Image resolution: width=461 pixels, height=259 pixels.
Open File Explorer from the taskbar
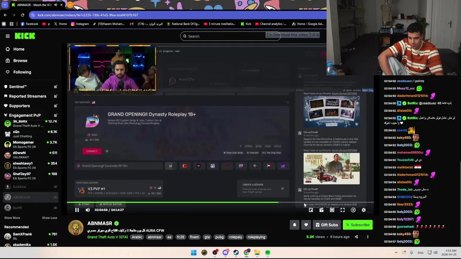(257, 253)
